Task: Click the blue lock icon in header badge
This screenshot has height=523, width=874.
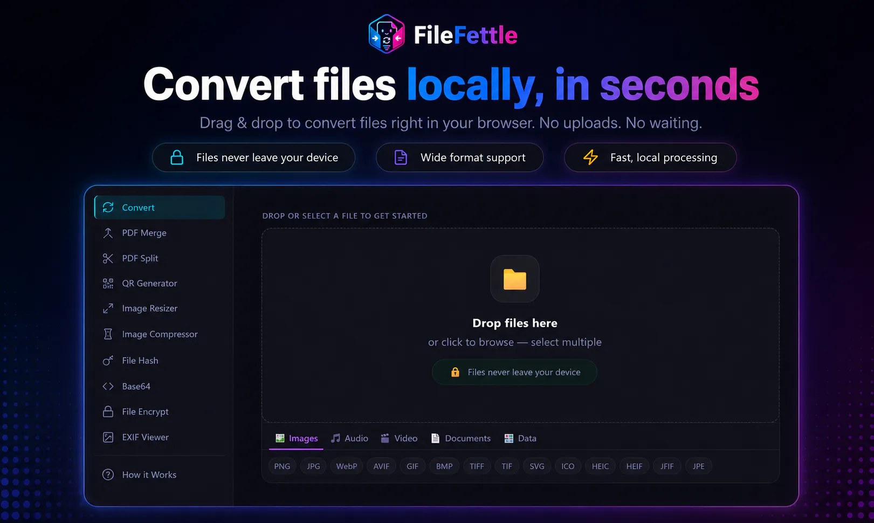Action: [x=177, y=157]
